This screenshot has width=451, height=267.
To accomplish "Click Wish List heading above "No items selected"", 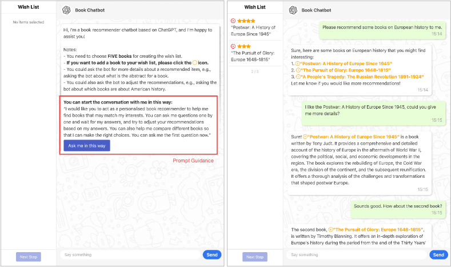I will click(x=29, y=7).
